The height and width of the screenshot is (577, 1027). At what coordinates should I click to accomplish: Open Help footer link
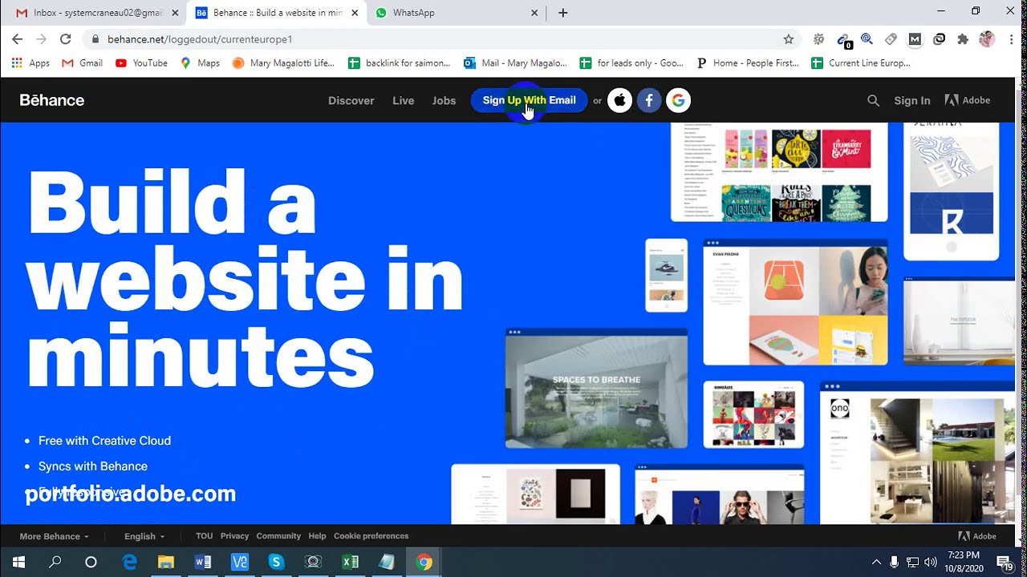[318, 536]
